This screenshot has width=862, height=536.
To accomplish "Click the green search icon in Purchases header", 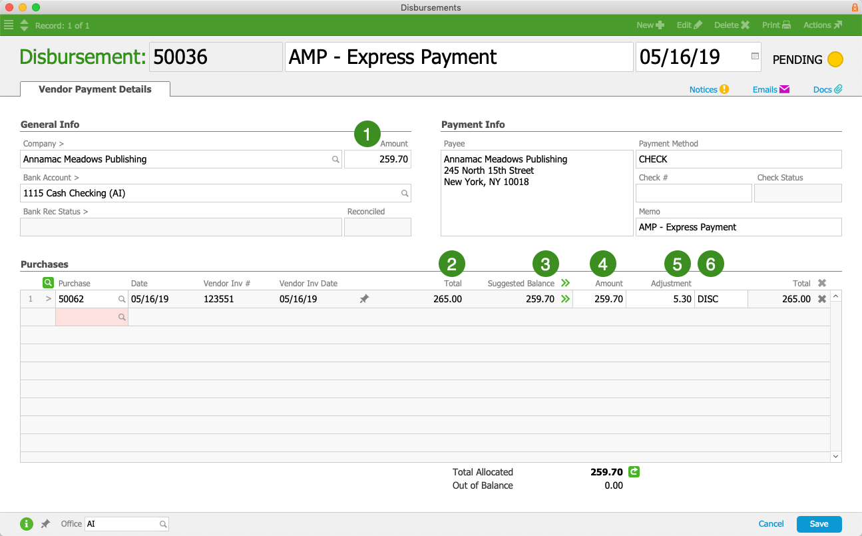I will click(48, 283).
